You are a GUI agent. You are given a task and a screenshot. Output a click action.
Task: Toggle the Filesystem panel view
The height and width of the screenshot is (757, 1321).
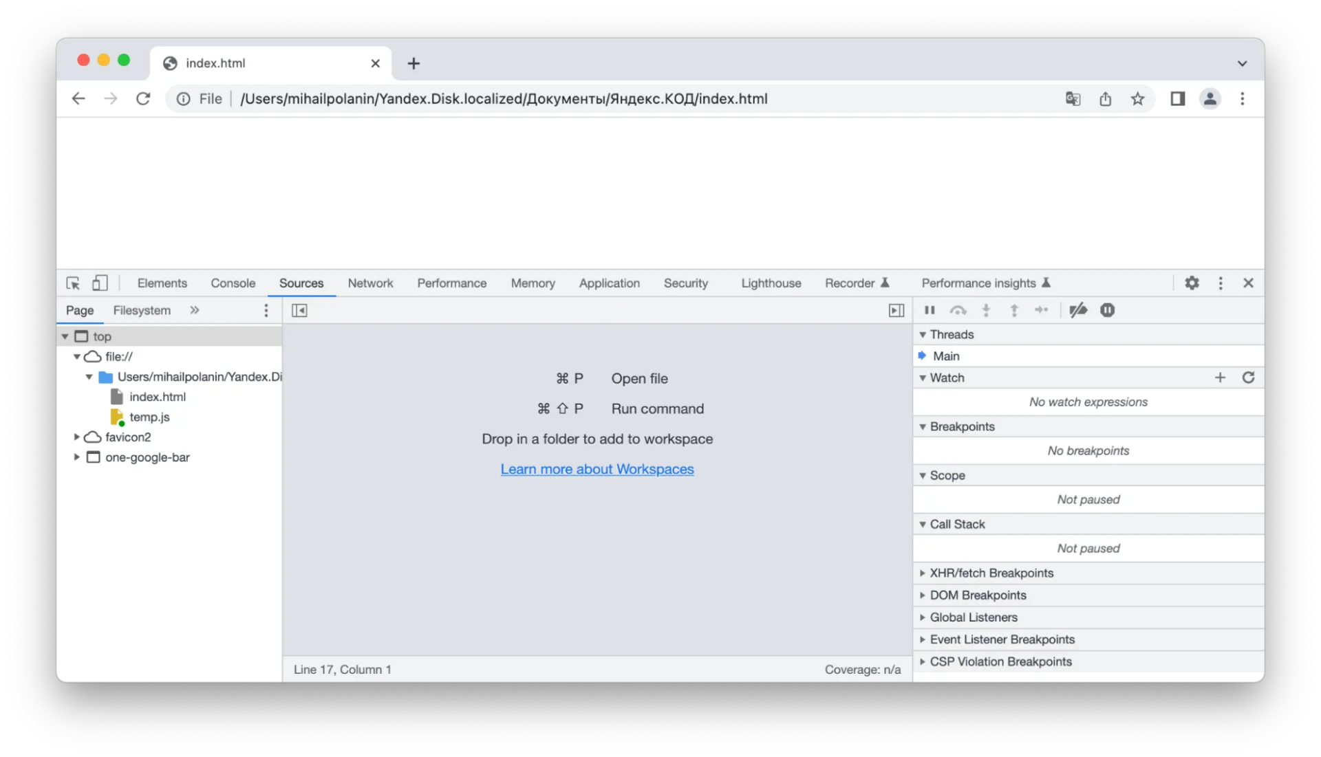coord(142,310)
